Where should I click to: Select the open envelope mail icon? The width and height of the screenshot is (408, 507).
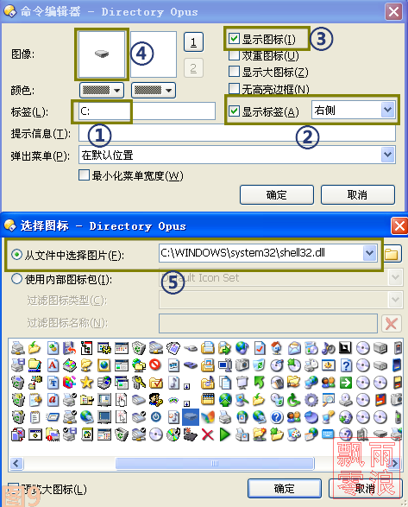coord(294,348)
